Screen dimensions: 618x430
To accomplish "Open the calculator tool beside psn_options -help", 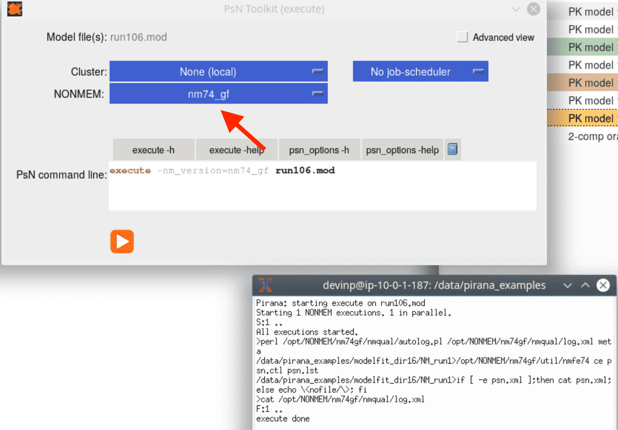I will pyautogui.click(x=453, y=149).
